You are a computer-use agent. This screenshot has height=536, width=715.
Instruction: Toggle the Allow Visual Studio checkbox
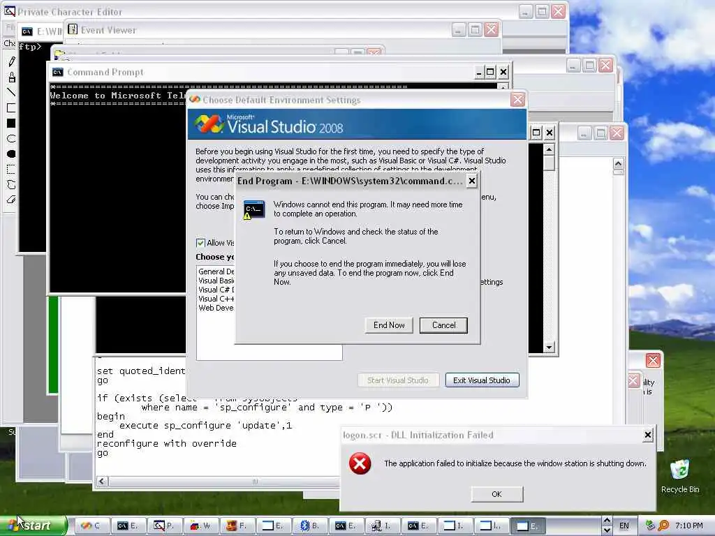pos(200,243)
